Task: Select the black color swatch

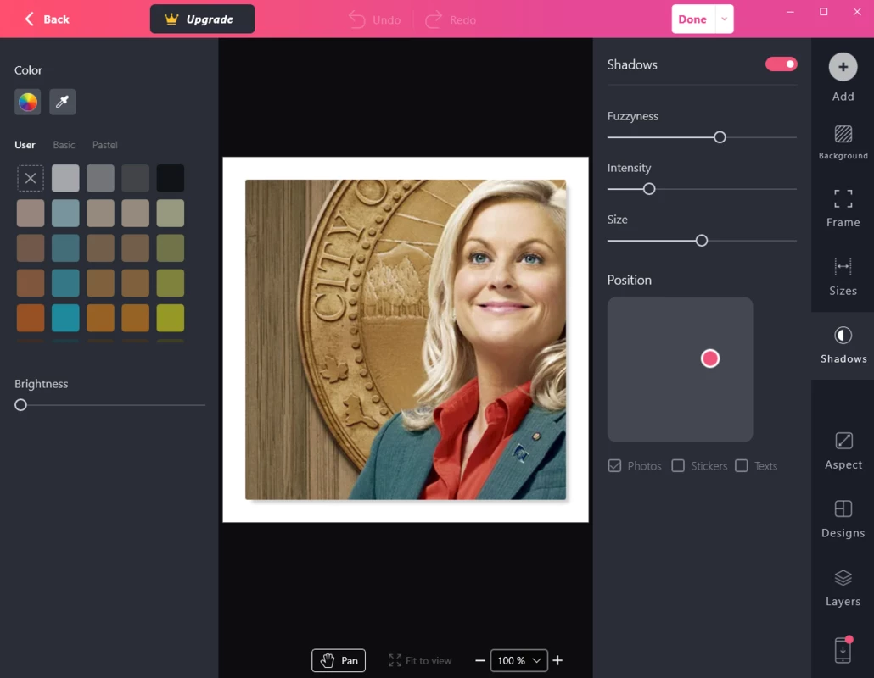Action: [171, 178]
